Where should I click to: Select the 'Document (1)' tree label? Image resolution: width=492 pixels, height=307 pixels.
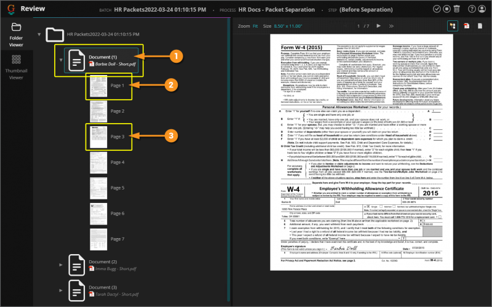click(103, 57)
